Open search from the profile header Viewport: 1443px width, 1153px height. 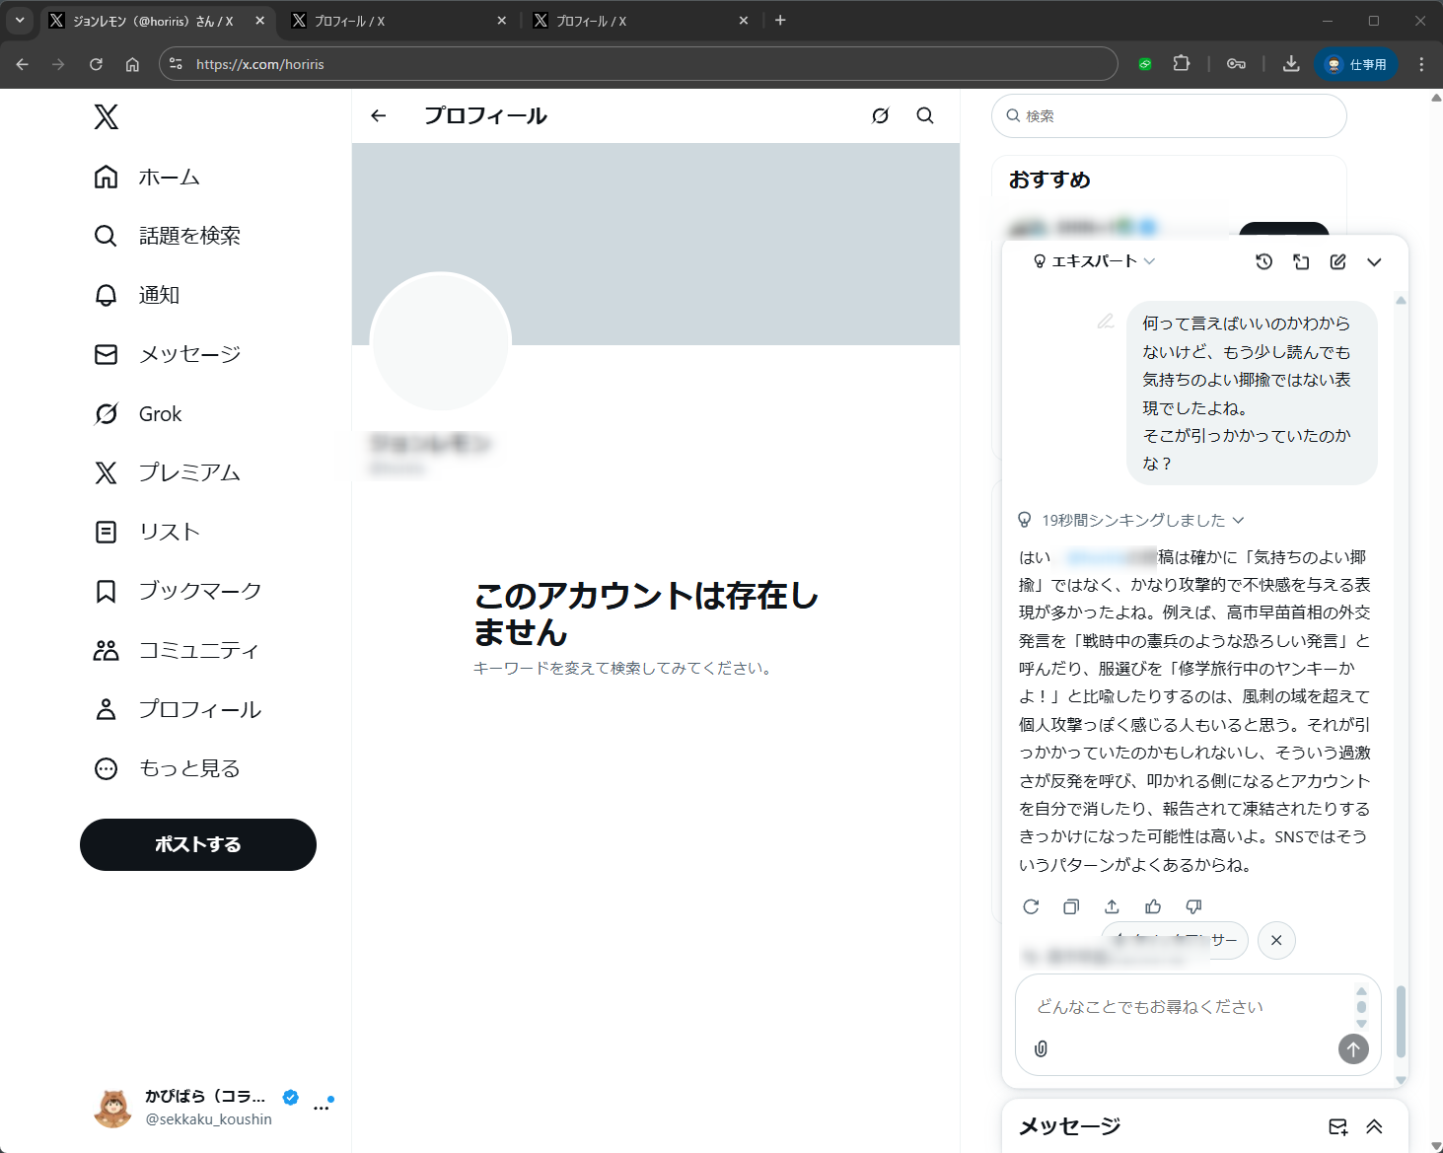[924, 115]
